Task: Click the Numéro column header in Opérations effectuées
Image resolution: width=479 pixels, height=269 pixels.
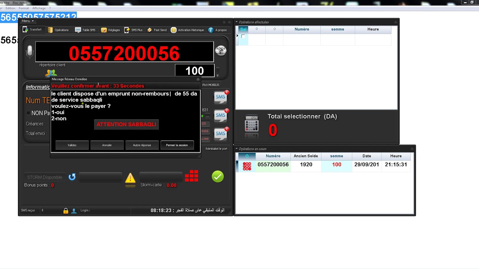Action: coord(302,29)
